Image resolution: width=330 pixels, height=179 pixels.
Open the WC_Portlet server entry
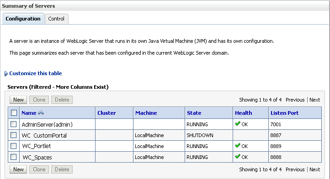coord(37,146)
